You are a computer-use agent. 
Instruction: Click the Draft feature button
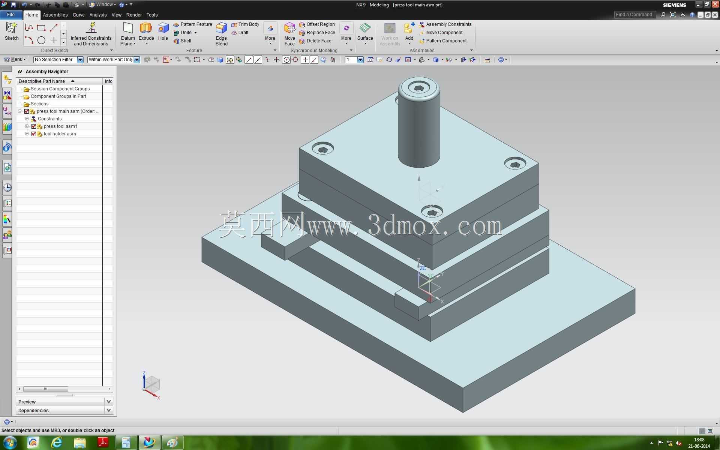[240, 33]
